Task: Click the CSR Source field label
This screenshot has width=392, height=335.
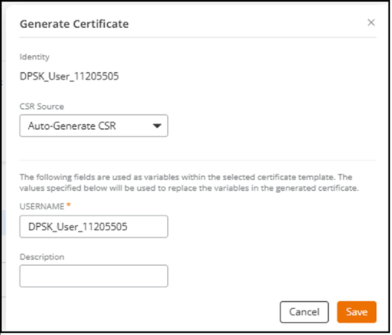Action: point(41,106)
